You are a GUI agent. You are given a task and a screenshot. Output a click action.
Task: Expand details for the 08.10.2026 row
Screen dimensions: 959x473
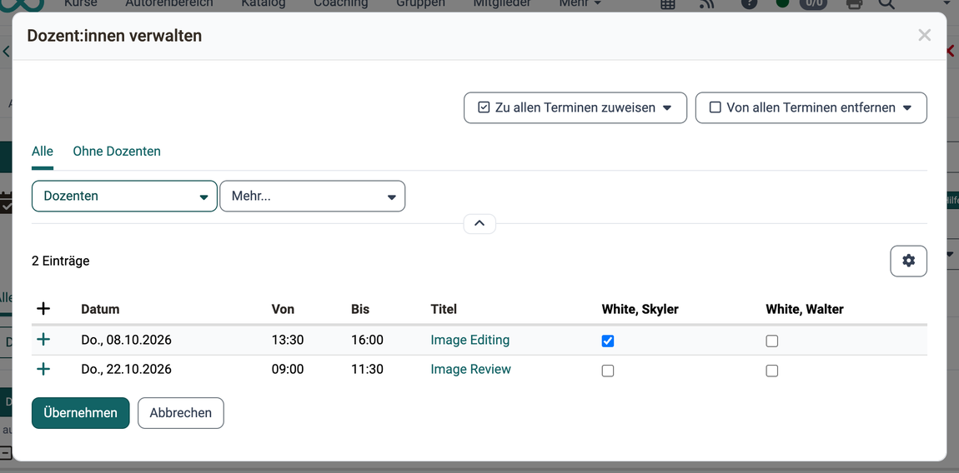pyautogui.click(x=43, y=339)
